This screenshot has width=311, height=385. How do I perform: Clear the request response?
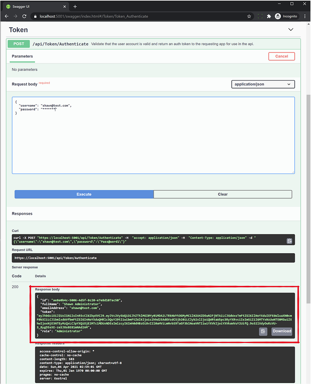point(223,194)
